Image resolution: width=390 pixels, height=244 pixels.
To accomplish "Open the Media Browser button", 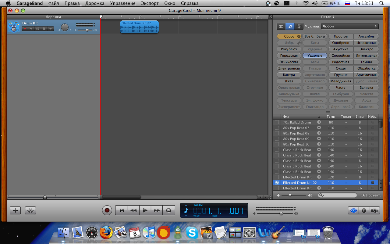I will point(374,210).
